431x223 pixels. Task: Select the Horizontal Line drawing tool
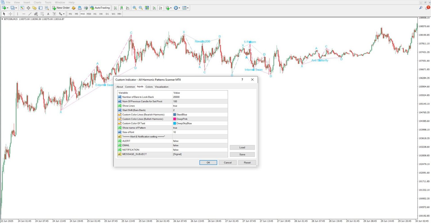point(24,14)
